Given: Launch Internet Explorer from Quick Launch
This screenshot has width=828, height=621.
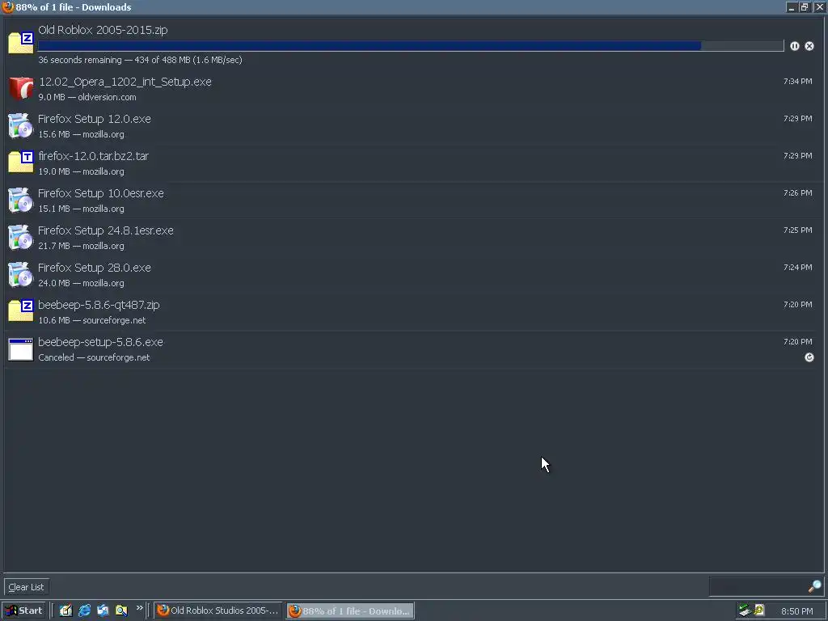Looking at the screenshot, I should 84,610.
